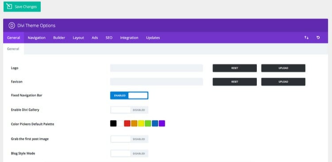Click the Favicon setting label

point(16,82)
